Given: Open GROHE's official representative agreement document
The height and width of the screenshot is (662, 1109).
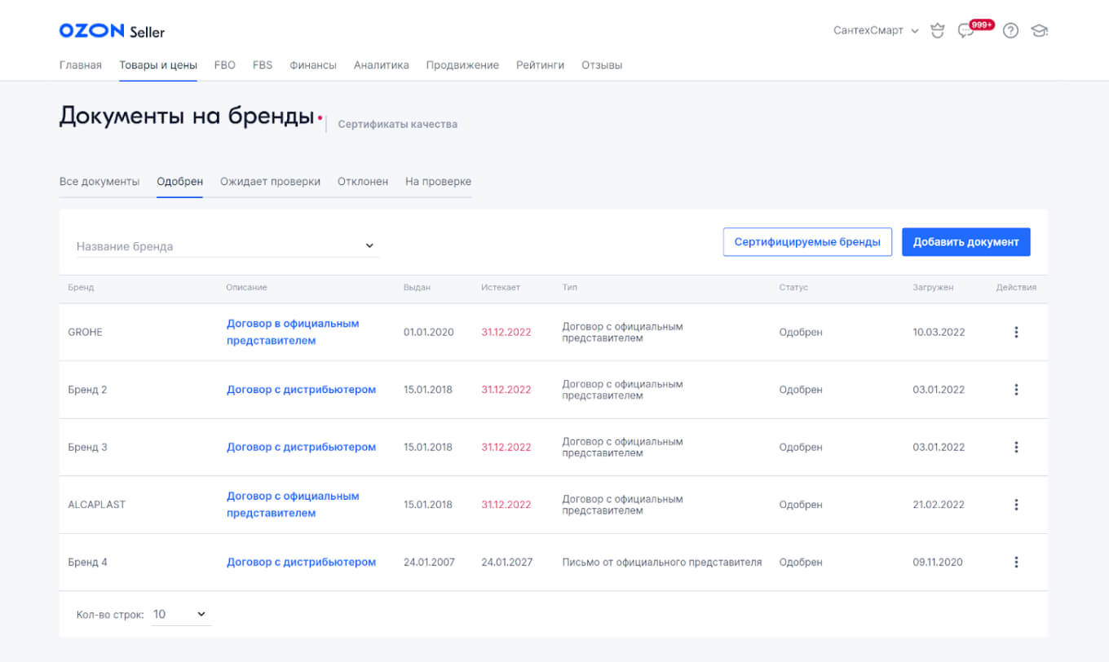Looking at the screenshot, I should pos(293,332).
